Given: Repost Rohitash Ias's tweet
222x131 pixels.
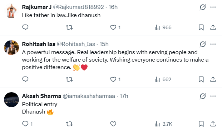Looking at the screenshot, I should click(x=69, y=79).
